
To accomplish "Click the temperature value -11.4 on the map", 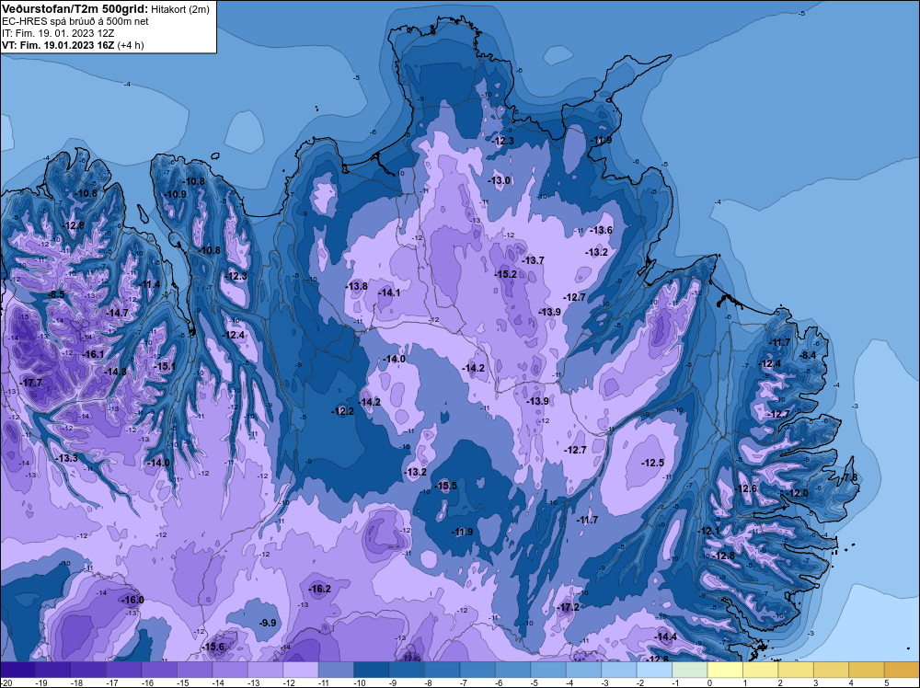I will tap(149, 284).
